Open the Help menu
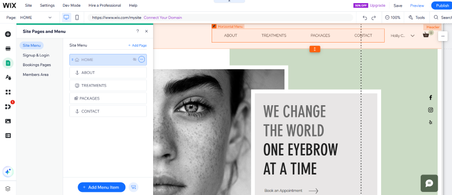The image size is (452, 195). point(133,6)
